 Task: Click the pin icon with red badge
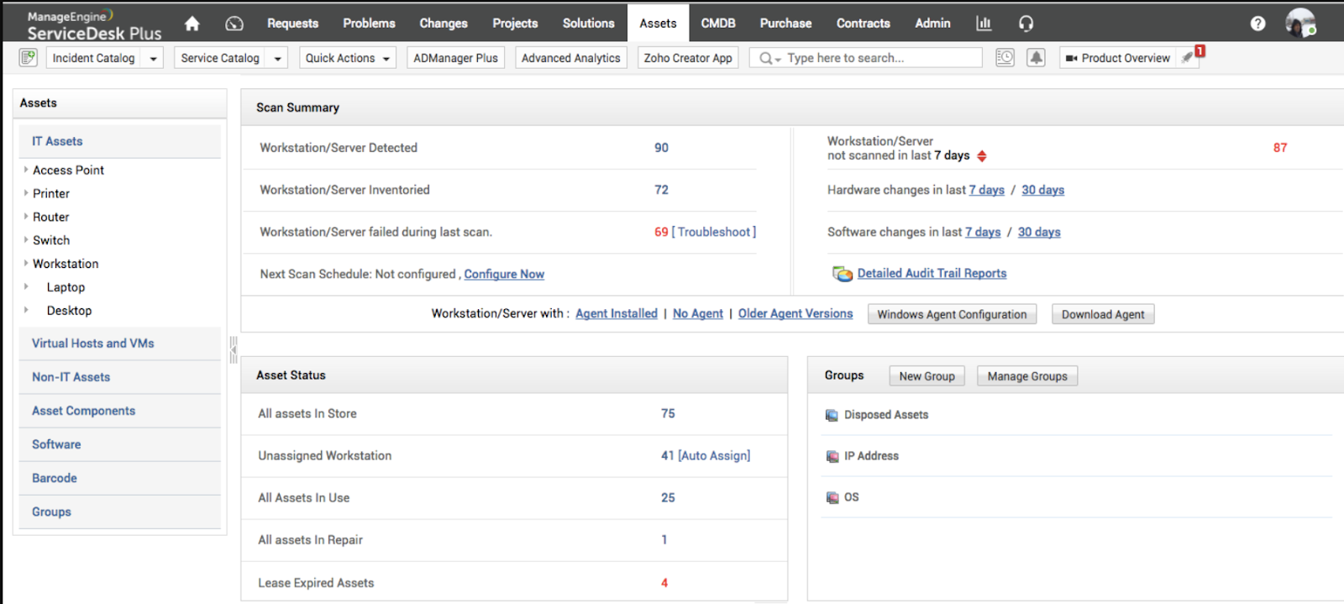tap(1189, 56)
